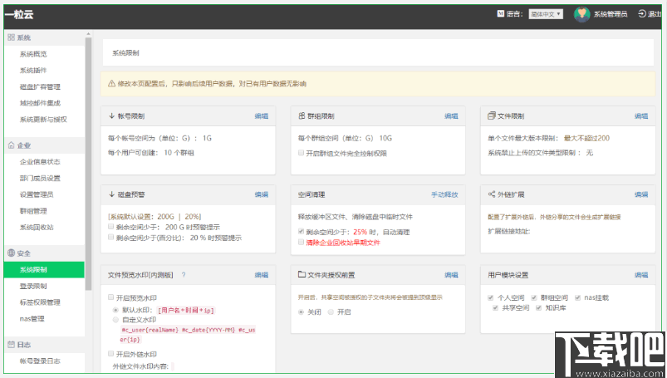The width and height of the screenshot is (667, 378).
Task: Click 编辑 link on 磁盘预警 card
Action: pyautogui.click(x=261, y=194)
